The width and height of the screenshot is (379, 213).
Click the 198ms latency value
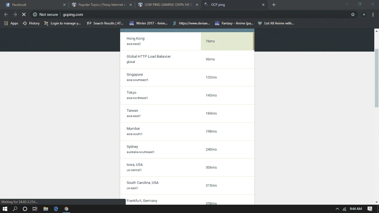pyautogui.click(x=211, y=131)
